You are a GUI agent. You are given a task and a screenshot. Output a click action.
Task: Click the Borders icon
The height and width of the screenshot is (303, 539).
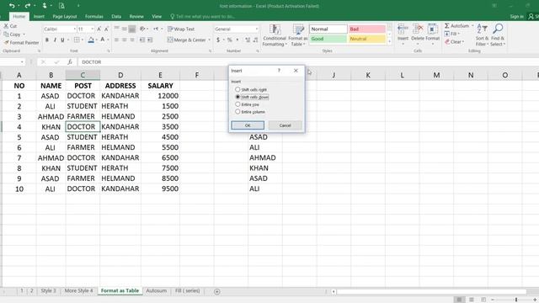[77, 40]
